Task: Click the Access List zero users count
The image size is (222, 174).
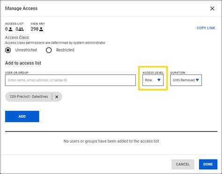Action: [x=7, y=29]
